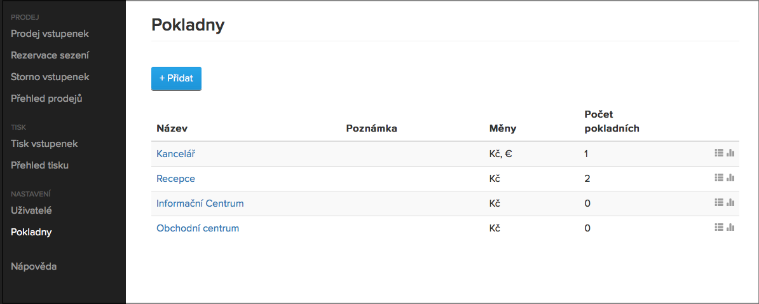Select the Informační Centrum link
759x304 pixels.
(200, 204)
